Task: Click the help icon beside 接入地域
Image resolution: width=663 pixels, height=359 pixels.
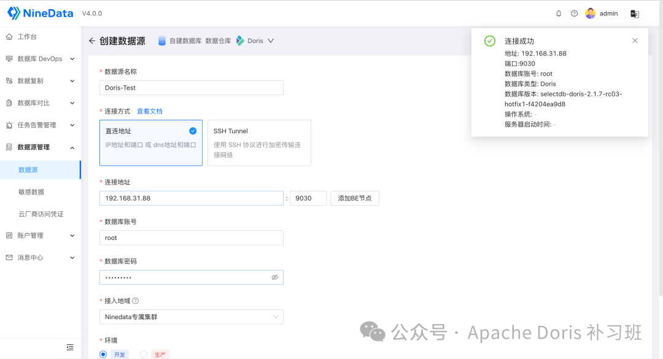Action: coord(135,301)
